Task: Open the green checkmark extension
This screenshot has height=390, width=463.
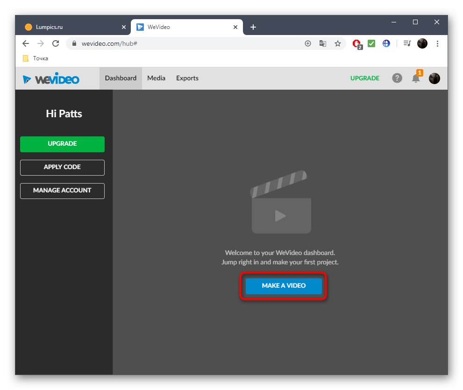Action: tap(371, 43)
